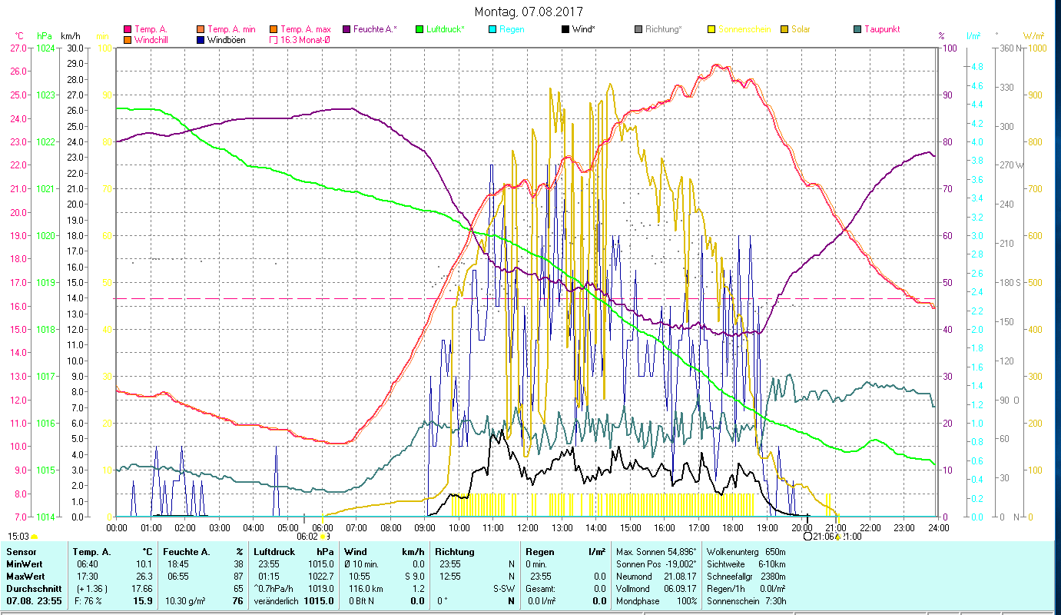Click the Feuchte A.* legend label

pos(375,29)
